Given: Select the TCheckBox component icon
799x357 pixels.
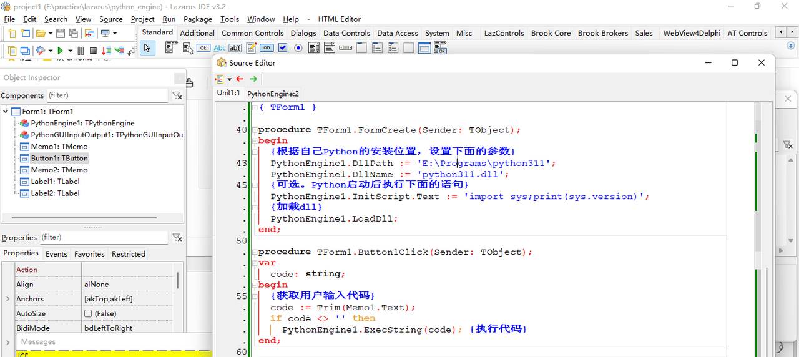Looking at the screenshot, I should tap(283, 47).
